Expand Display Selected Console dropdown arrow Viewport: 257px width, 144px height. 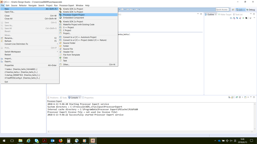242,97
